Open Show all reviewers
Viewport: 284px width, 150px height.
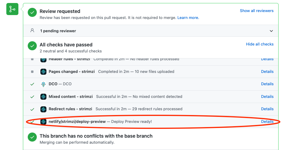coord(257,11)
